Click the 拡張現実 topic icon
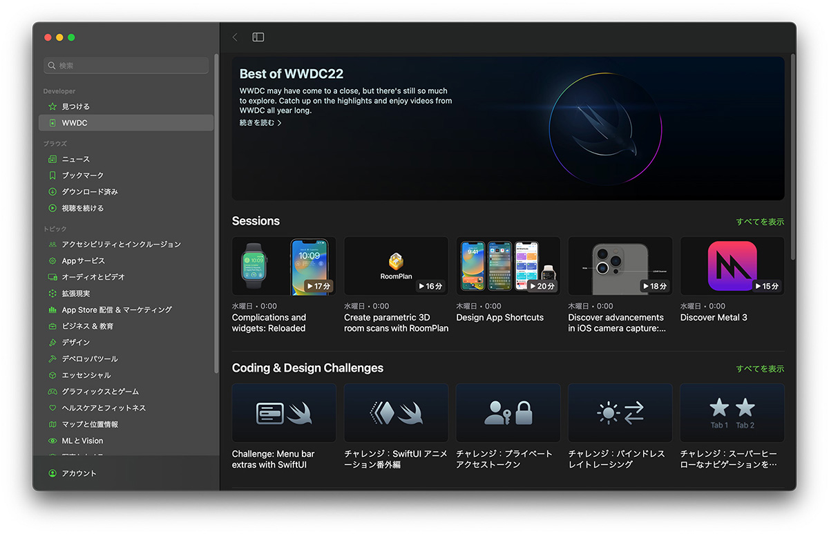 click(53, 294)
